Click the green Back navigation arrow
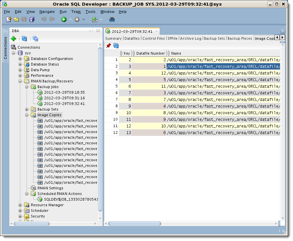293x241 pixels. [x=64, y=20]
